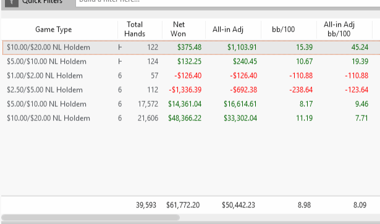Sort by the Total Hands column header
Viewport: 380px width, 224px height.
point(135,29)
